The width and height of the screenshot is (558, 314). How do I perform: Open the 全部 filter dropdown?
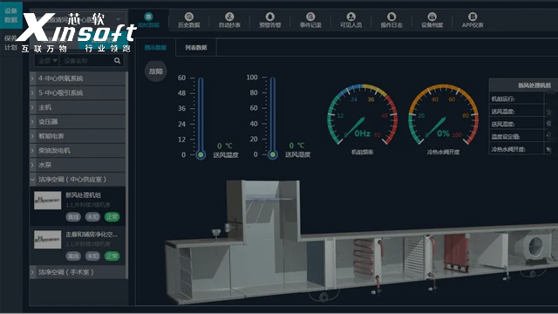[x=48, y=61]
